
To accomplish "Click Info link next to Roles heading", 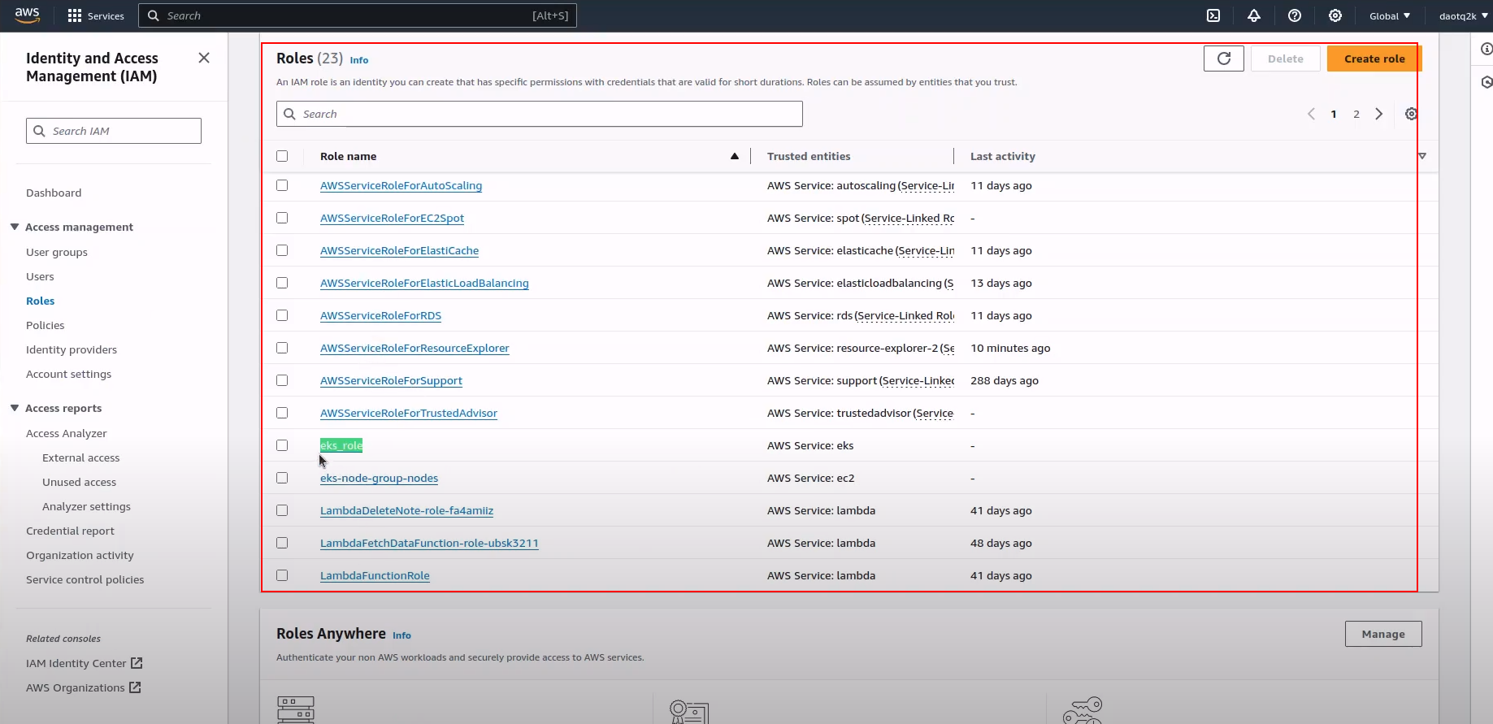I will tap(359, 60).
